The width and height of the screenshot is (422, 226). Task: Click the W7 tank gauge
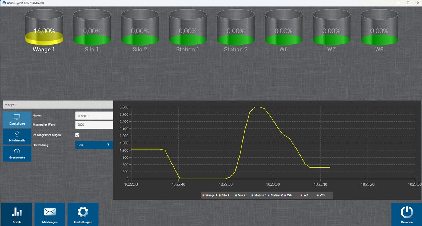[331, 28]
